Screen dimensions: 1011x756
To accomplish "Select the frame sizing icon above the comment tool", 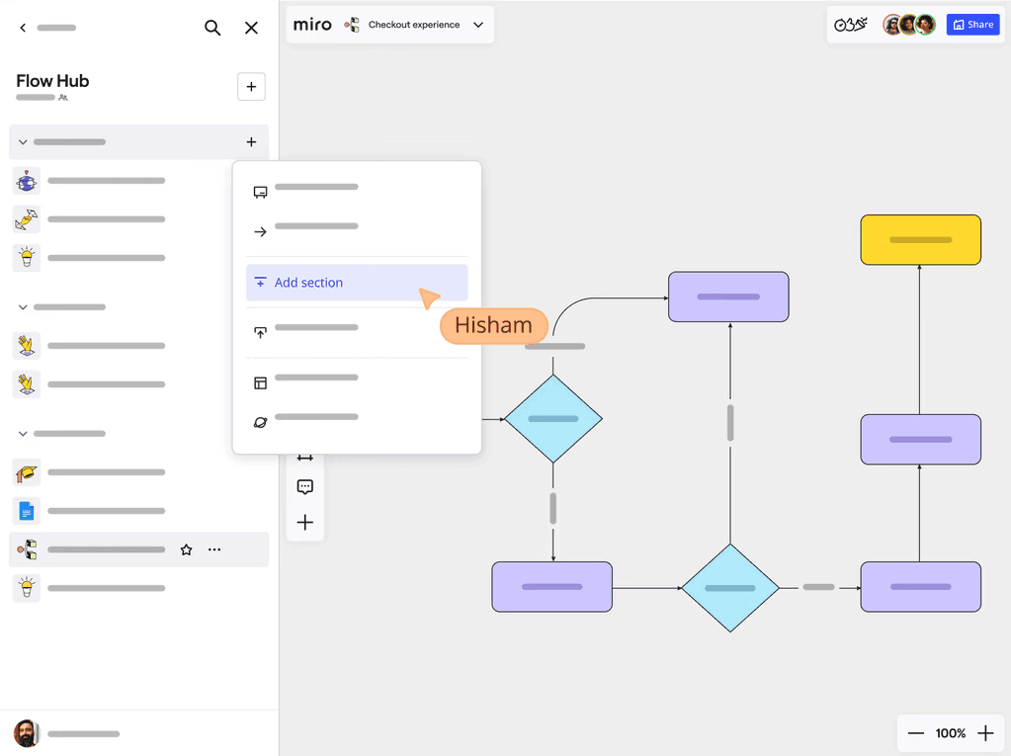I will tap(304, 456).
